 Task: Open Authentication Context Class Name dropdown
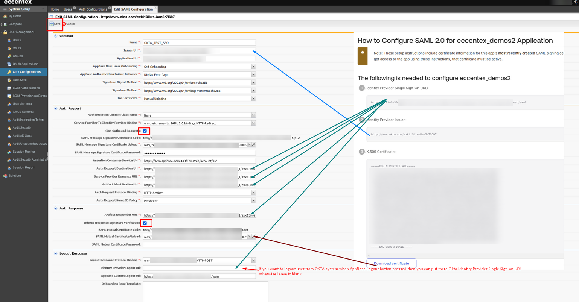(253, 115)
